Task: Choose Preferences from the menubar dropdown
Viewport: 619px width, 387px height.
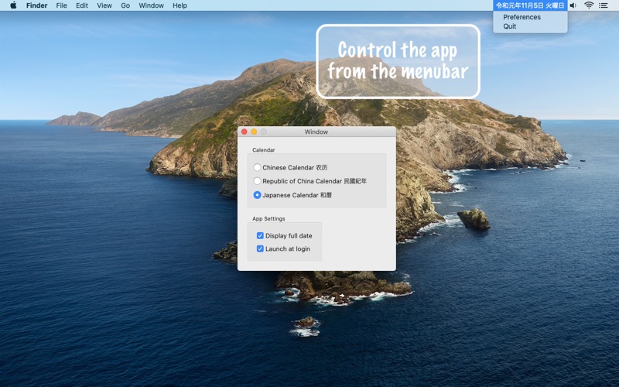Action: (522, 17)
